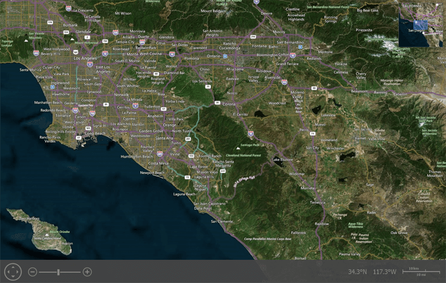The width and height of the screenshot is (446, 283).
Task: Select the San Clemente label
Action: tap(222, 221)
